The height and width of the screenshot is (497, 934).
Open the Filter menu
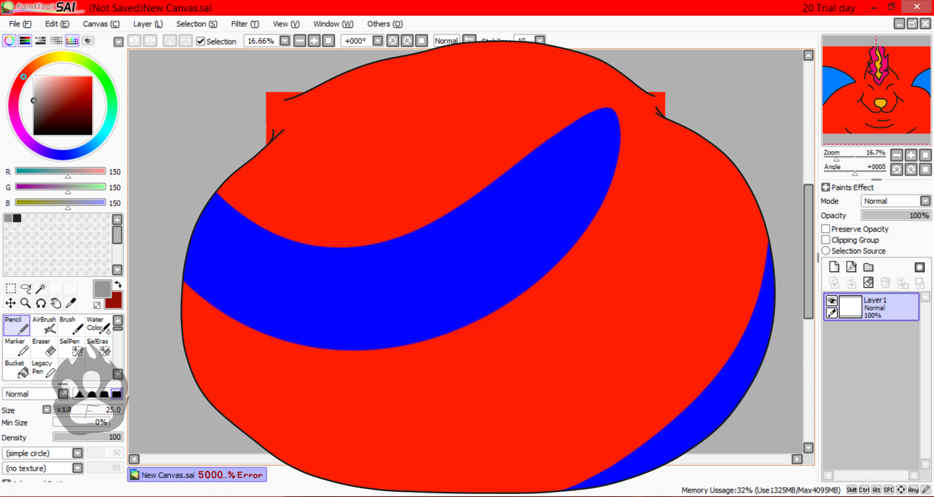click(245, 24)
